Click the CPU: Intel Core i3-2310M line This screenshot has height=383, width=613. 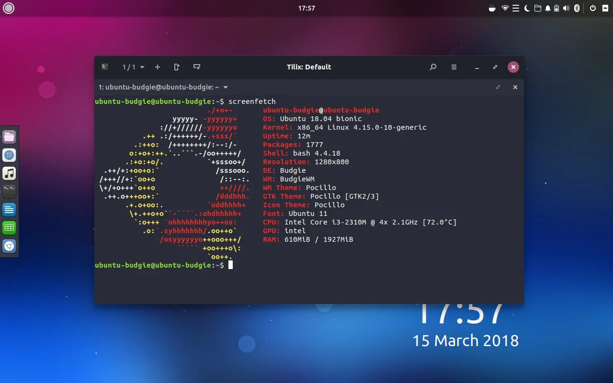[360, 222]
